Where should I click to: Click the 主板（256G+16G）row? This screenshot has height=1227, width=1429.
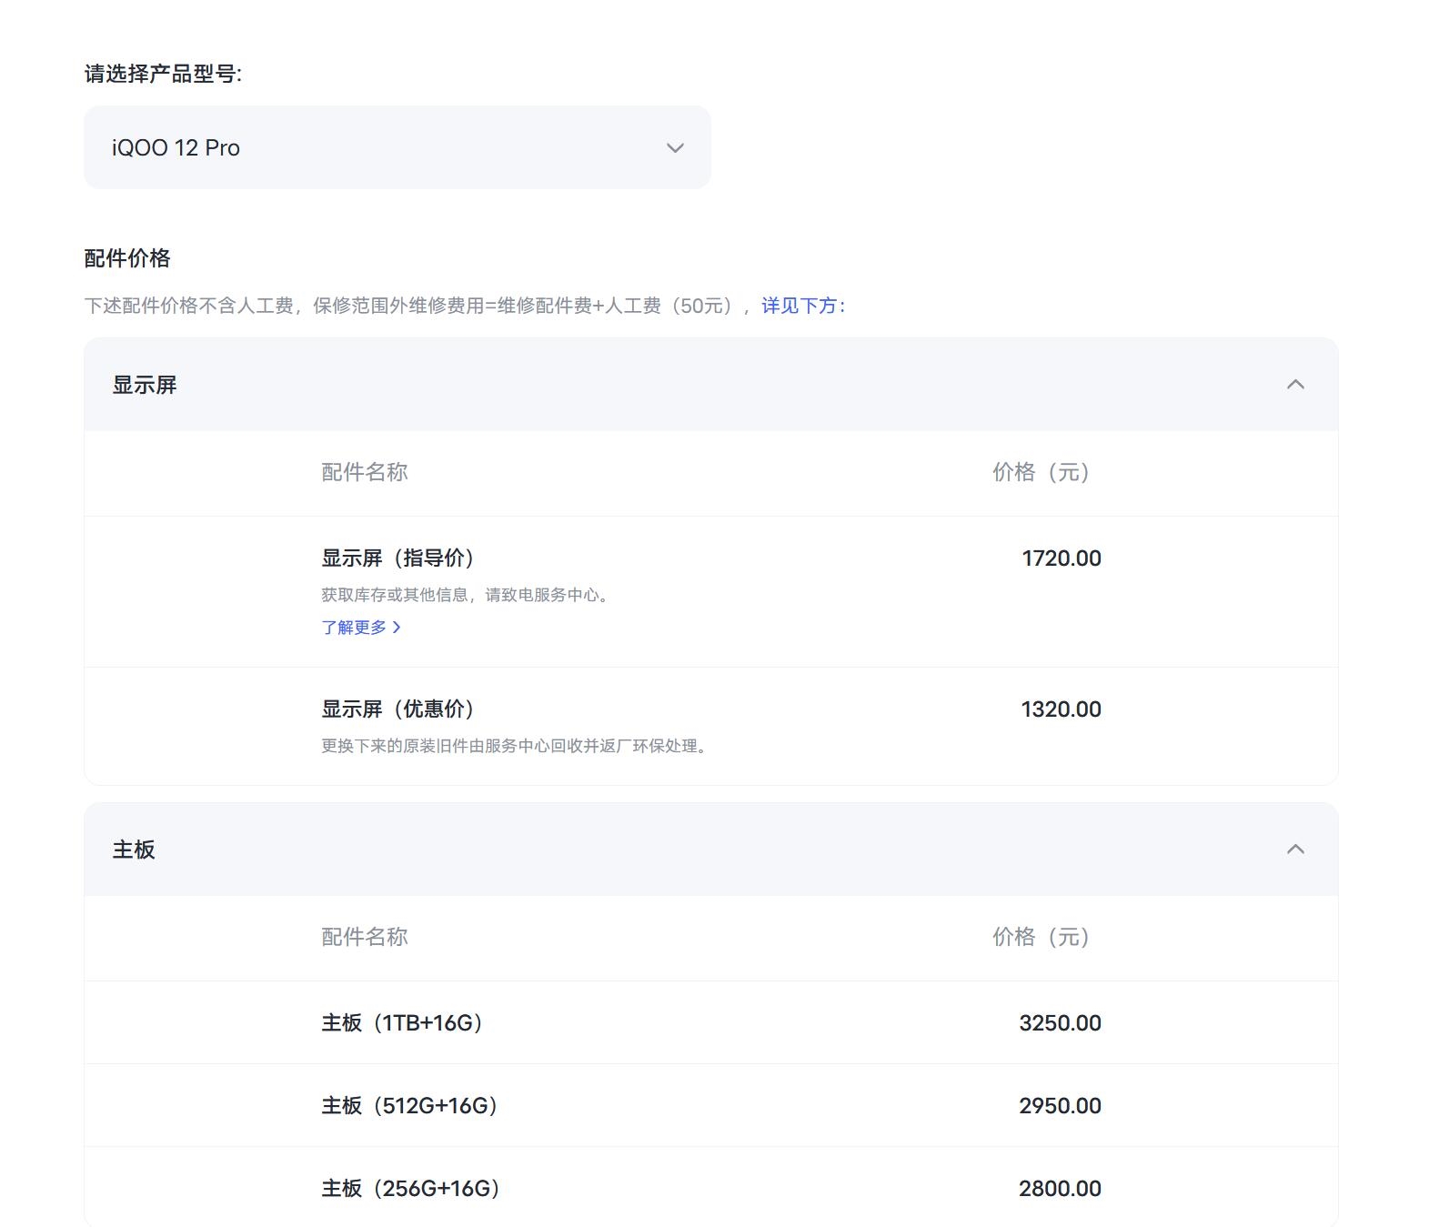[x=410, y=1189]
